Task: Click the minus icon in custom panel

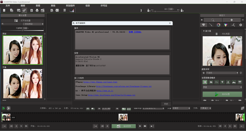Action: pos(243,20)
